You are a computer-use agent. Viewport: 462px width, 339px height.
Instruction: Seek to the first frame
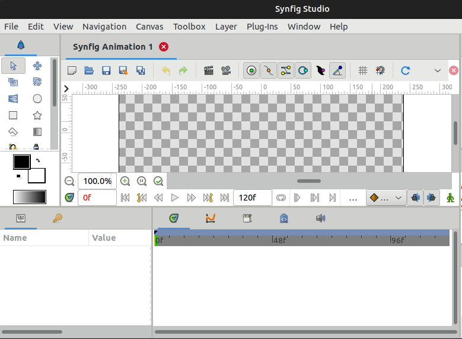(x=125, y=198)
